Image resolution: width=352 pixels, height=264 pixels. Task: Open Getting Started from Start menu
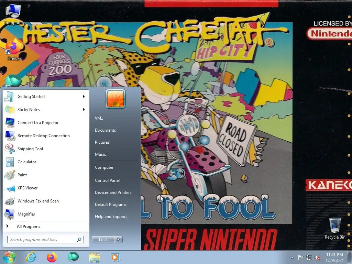[46, 97]
